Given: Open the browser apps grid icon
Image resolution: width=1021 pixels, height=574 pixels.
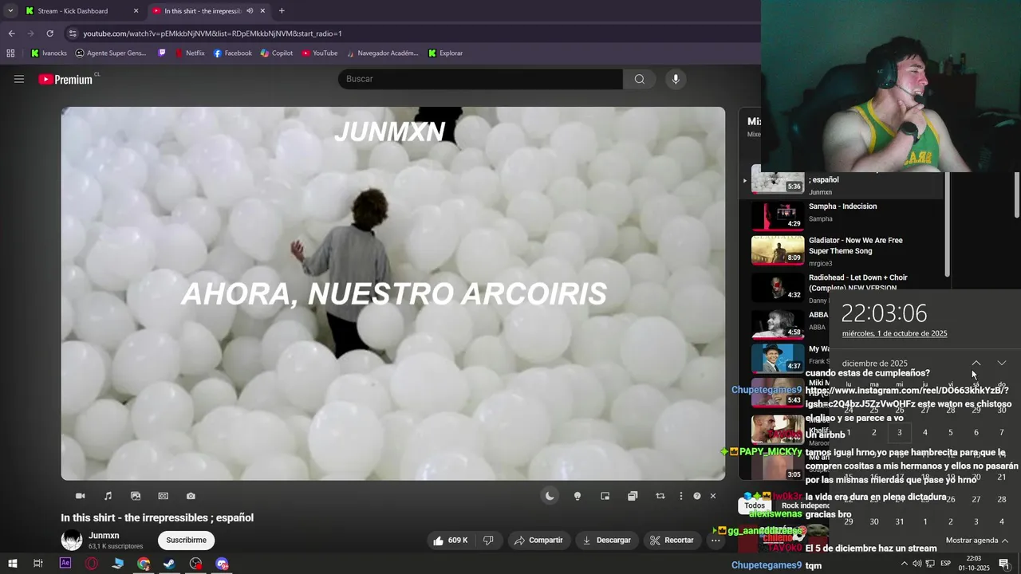Looking at the screenshot, I should (x=10, y=53).
